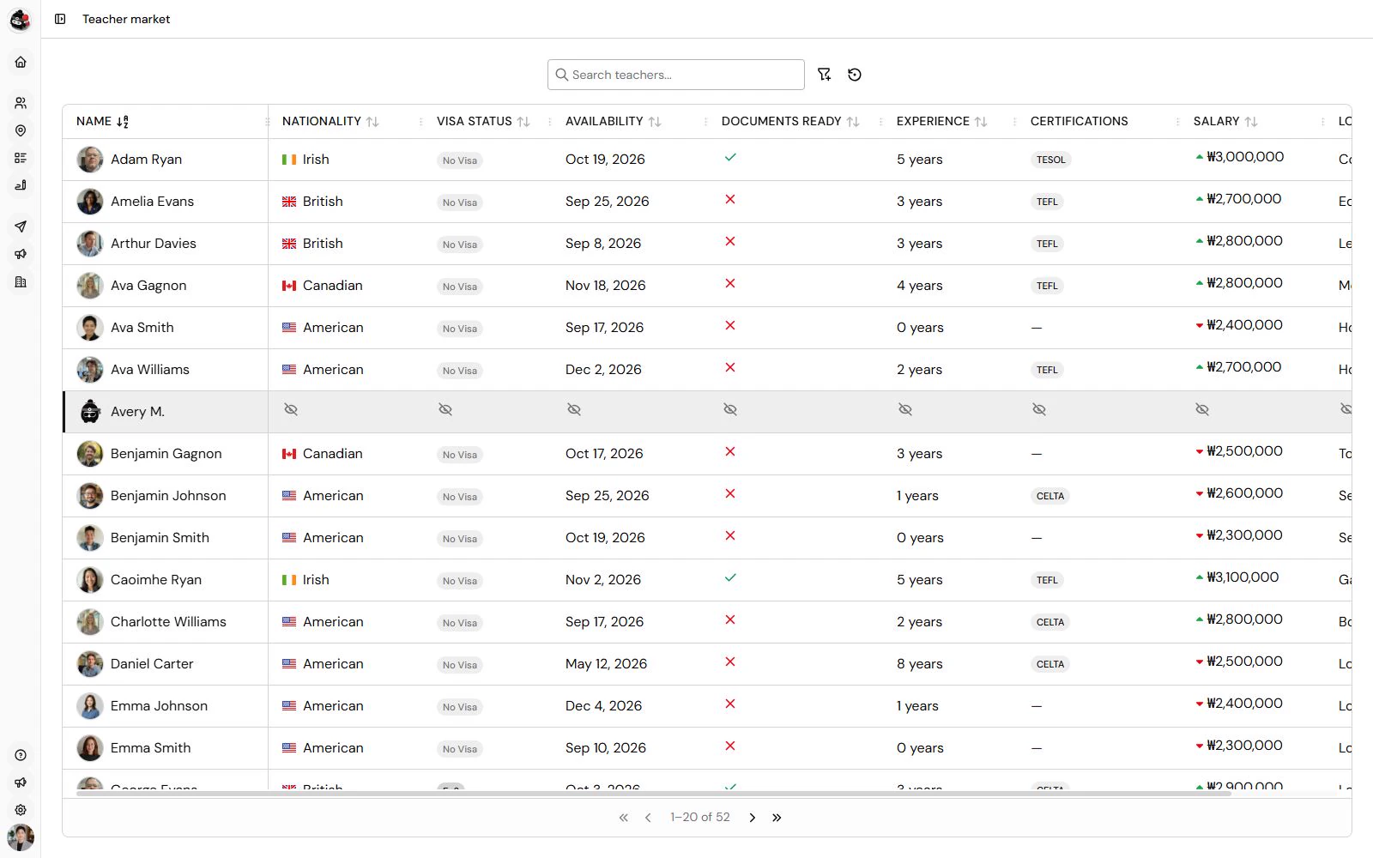Sort by EXPERIENCE column
Image resolution: width=1373 pixels, height=858 pixels.
coord(942,122)
